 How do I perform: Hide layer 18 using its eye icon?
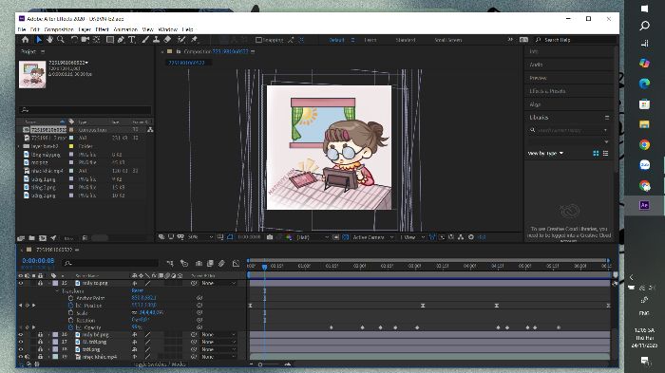coord(20,349)
